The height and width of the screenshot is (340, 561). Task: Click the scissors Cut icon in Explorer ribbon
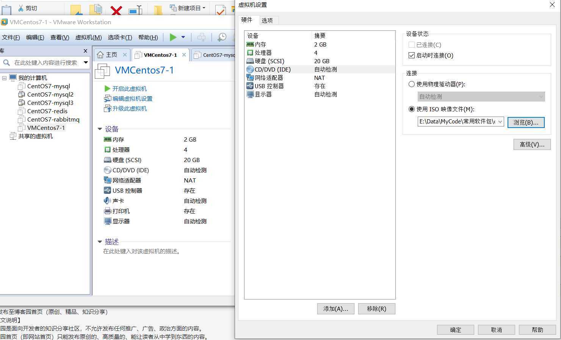(21, 8)
